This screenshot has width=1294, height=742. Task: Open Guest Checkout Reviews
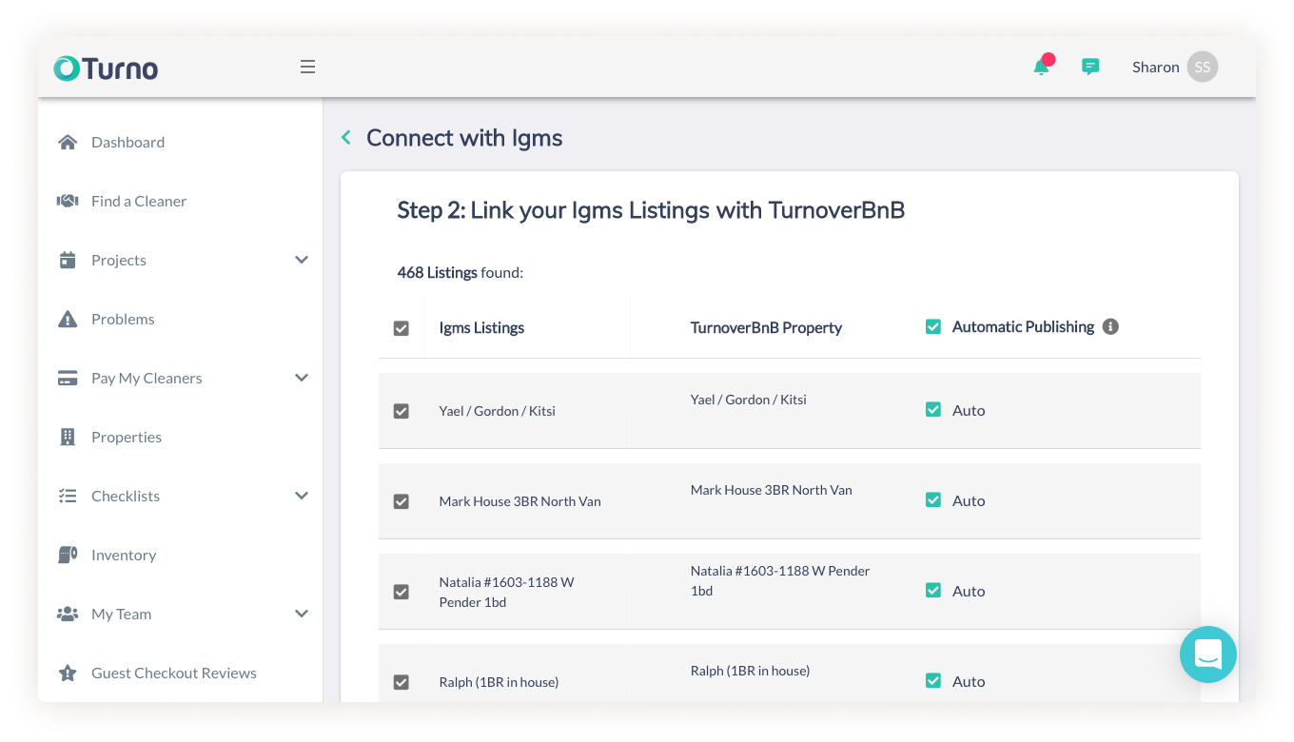click(x=174, y=673)
